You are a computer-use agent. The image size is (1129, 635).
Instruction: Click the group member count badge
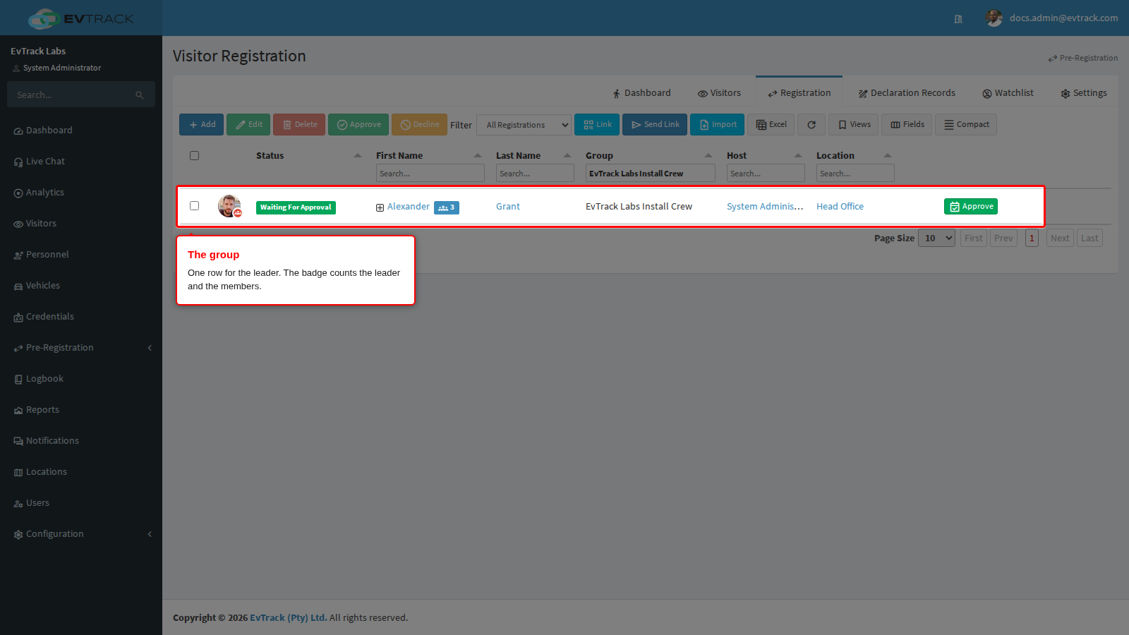(x=447, y=207)
